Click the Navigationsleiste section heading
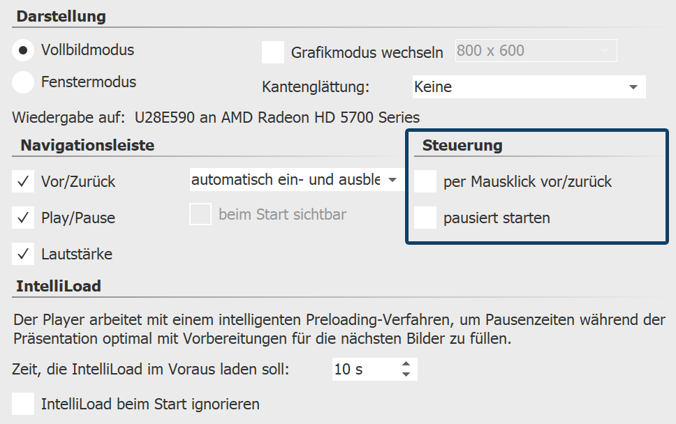Screen dimensions: 676x424 [x=87, y=145]
